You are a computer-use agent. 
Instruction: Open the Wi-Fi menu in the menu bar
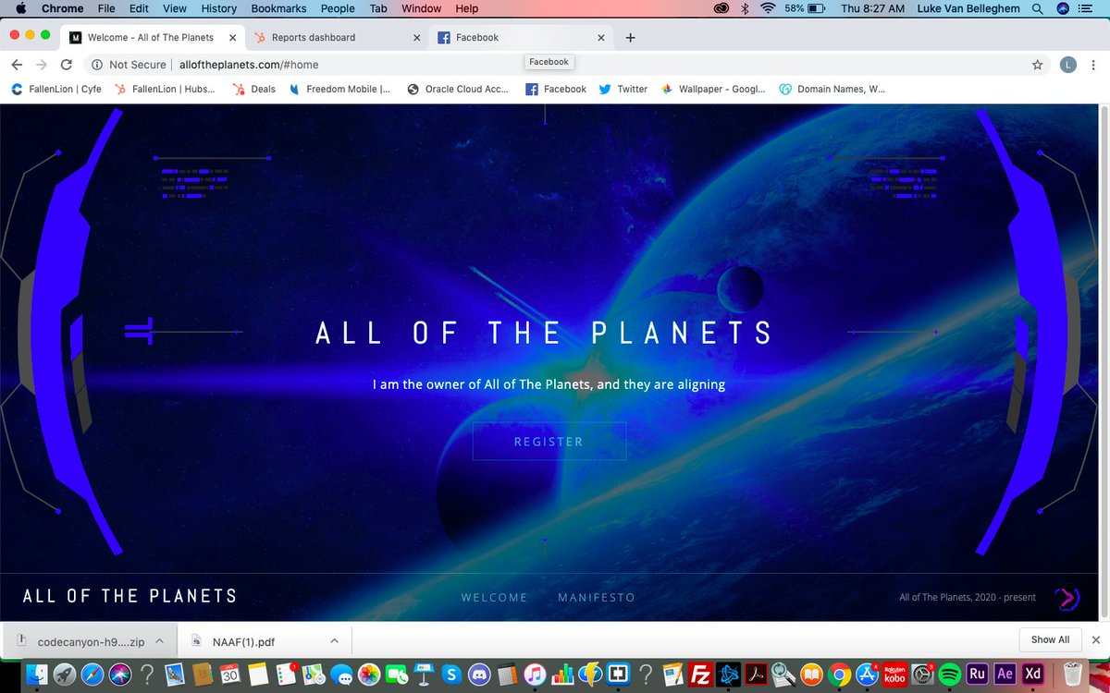tap(768, 8)
